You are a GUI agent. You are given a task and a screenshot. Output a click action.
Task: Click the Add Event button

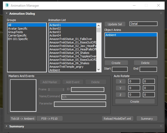pyautogui.click(x=73, y=82)
